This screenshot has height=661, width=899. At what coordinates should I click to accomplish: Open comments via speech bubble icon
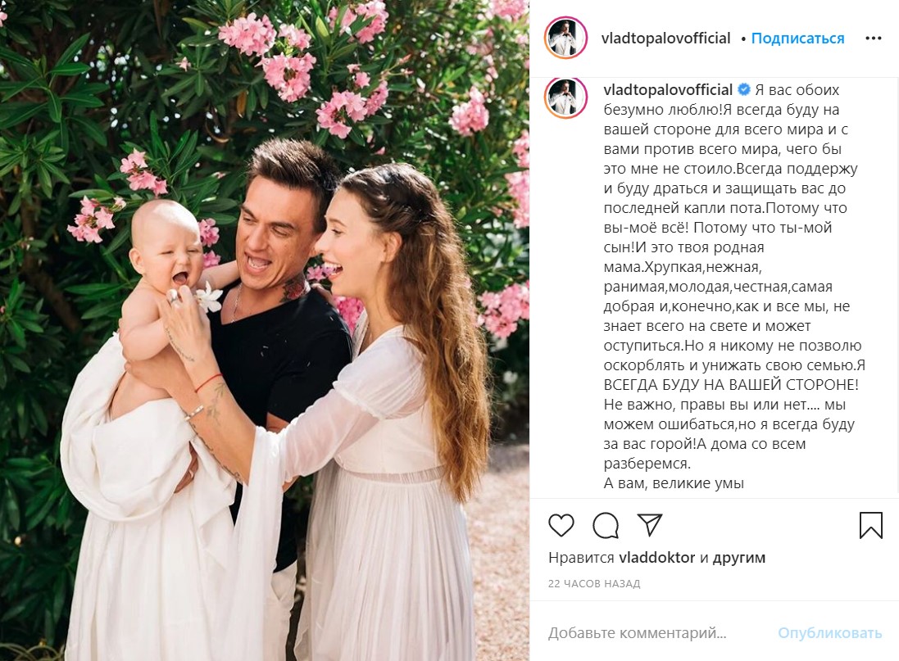point(606,525)
